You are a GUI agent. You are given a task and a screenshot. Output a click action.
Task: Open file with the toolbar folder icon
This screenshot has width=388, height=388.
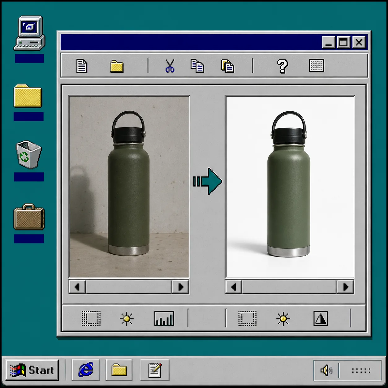(x=117, y=67)
